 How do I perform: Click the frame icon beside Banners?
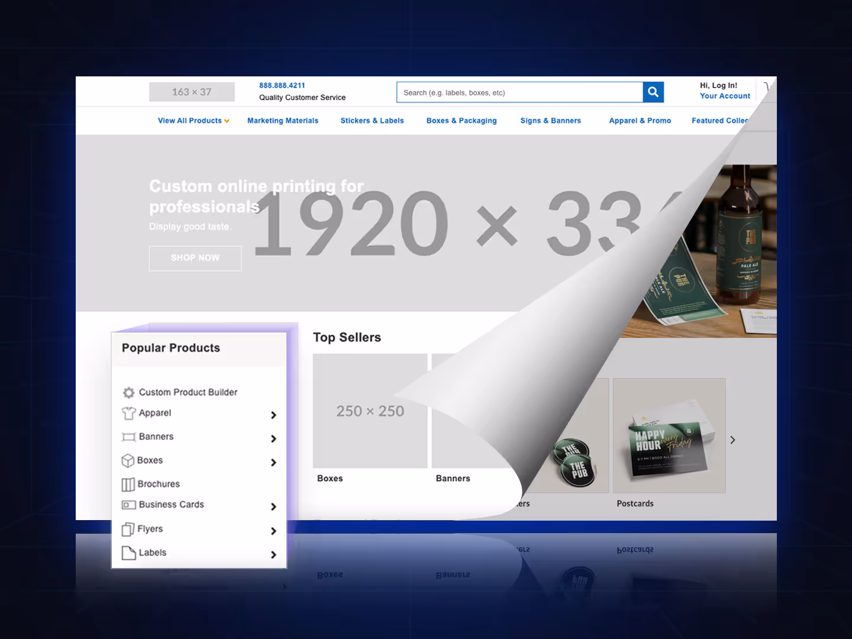click(129, 437)
